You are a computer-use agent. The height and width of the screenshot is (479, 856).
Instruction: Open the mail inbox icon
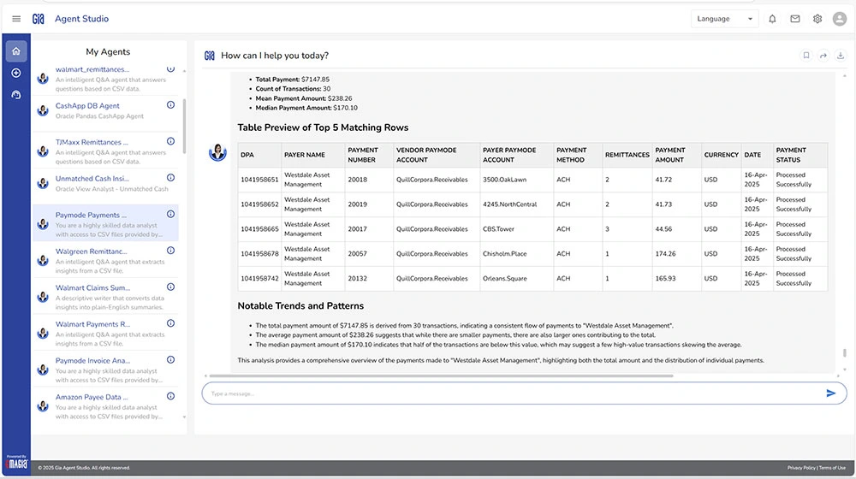795,19
